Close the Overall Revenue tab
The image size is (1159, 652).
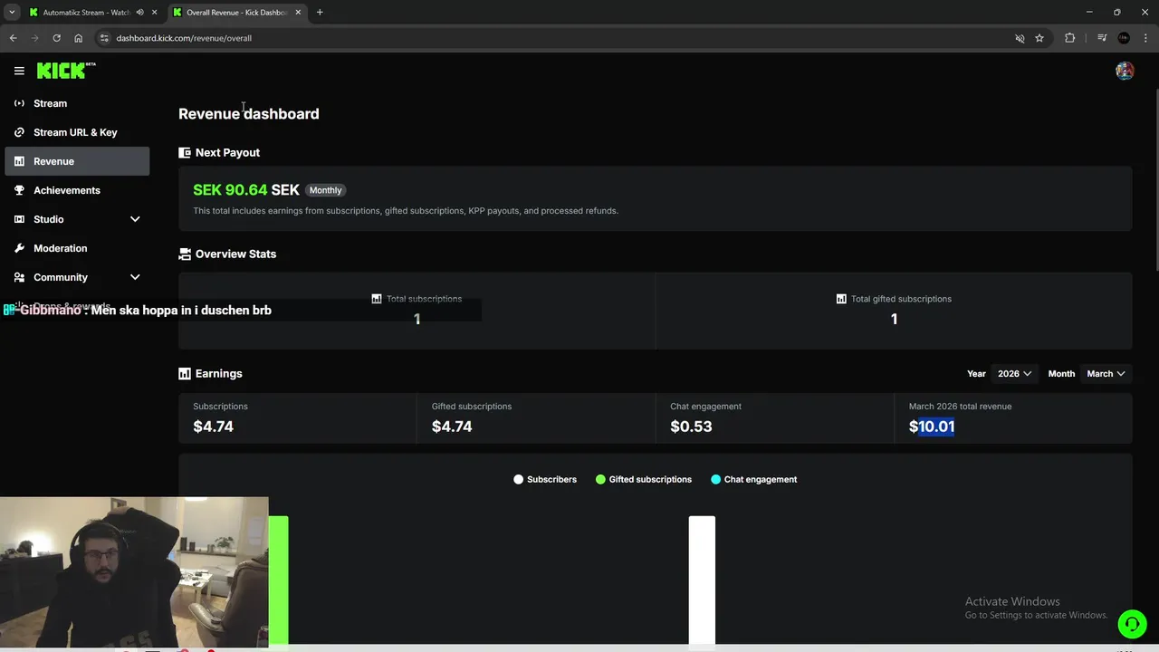298,13
